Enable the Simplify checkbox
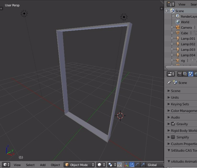197x168 pixels. pos(173,137)
